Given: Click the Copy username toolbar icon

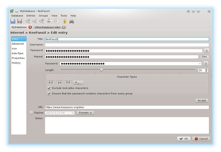Looking at the screenshot, I should click(49, 21).
